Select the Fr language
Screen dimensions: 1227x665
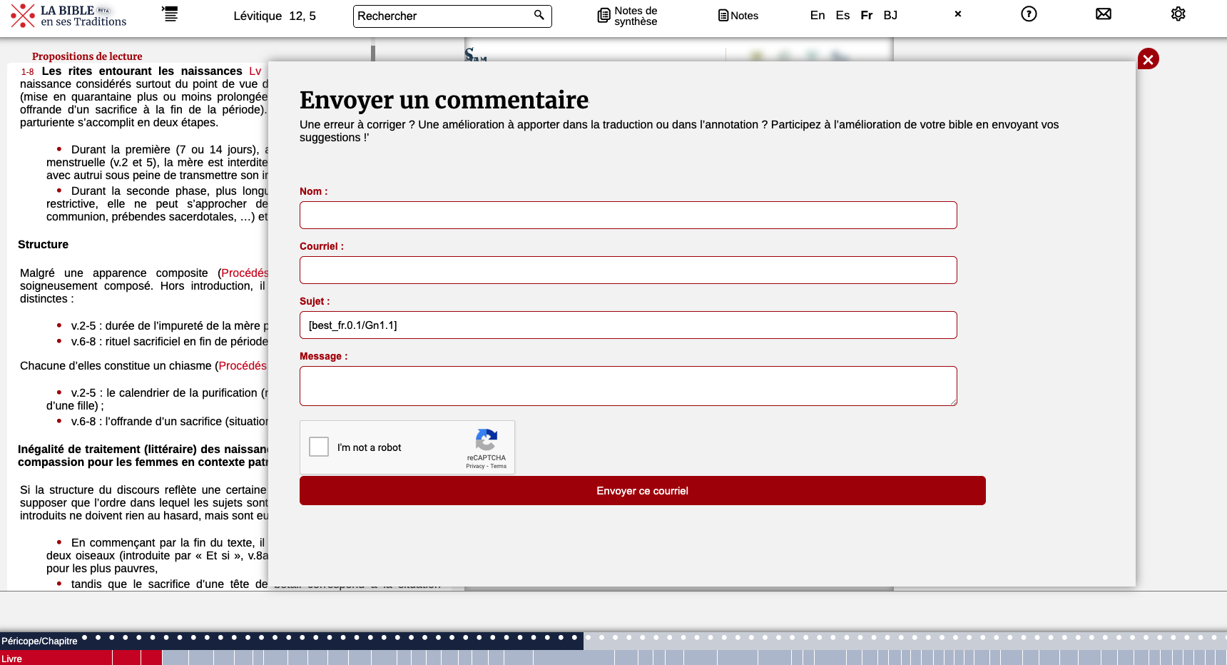[x=867, y=15]
